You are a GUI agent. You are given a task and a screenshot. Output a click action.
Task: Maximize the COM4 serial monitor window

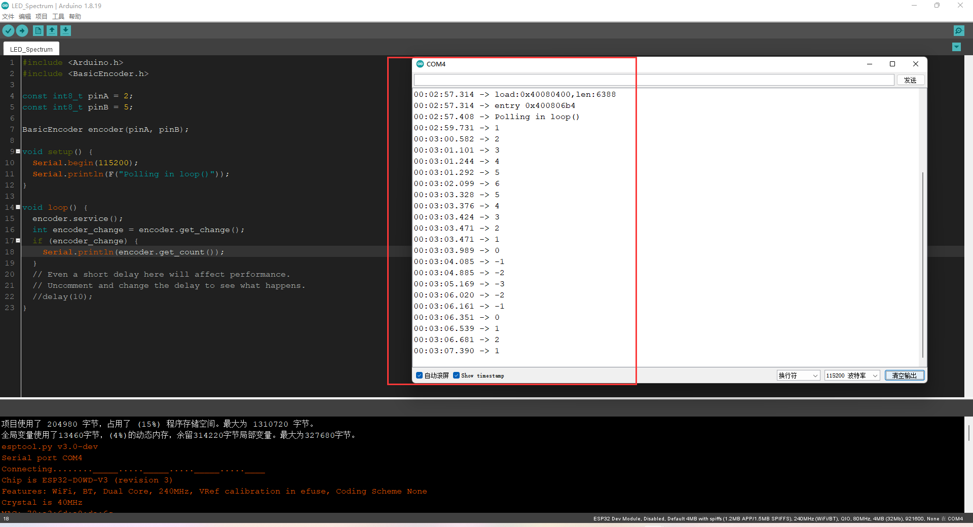pos(892,64)
